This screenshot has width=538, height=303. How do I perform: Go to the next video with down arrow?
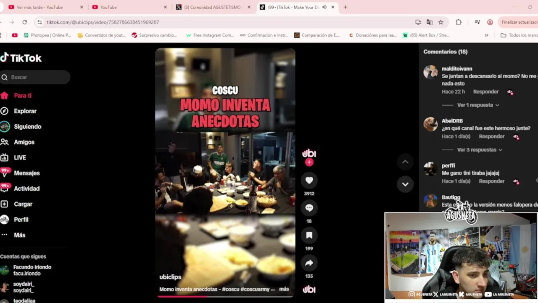click(405, 184)
